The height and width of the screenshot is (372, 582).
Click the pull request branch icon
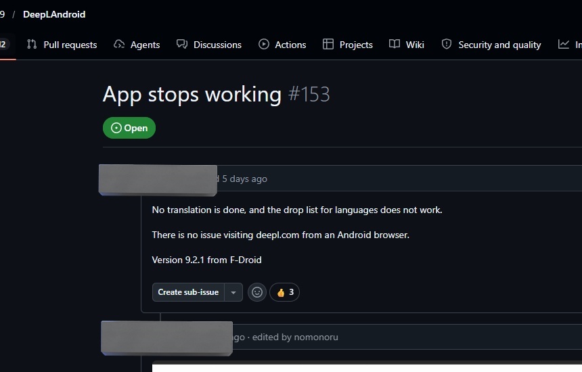[x=32, y=44]
